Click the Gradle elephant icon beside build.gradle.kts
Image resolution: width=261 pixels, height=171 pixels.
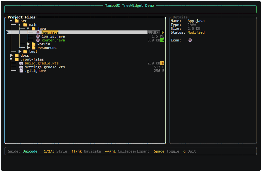(21, 63)
